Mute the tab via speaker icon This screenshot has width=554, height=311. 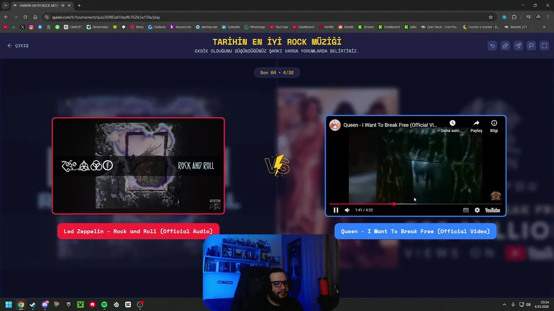(63, 6)
